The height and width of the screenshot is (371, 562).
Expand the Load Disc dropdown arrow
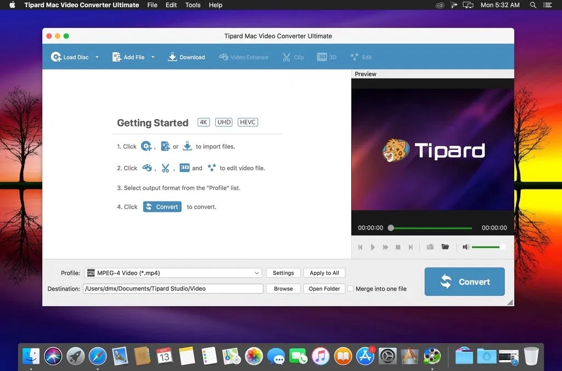click(97, 57)
